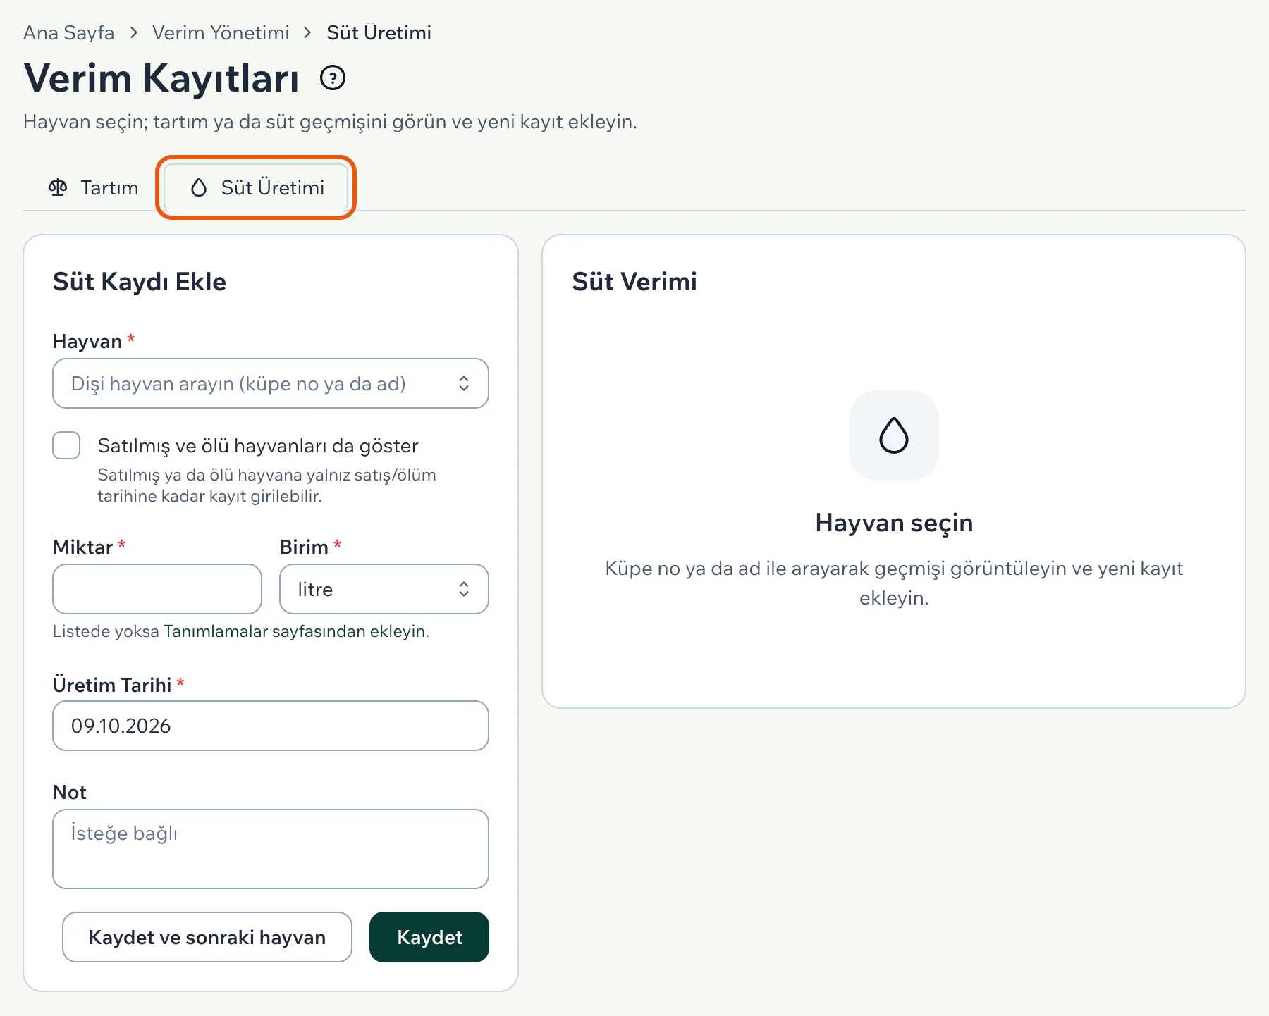
Task: Expand the Birim litre dropdown
Action: tap(384, 589)
